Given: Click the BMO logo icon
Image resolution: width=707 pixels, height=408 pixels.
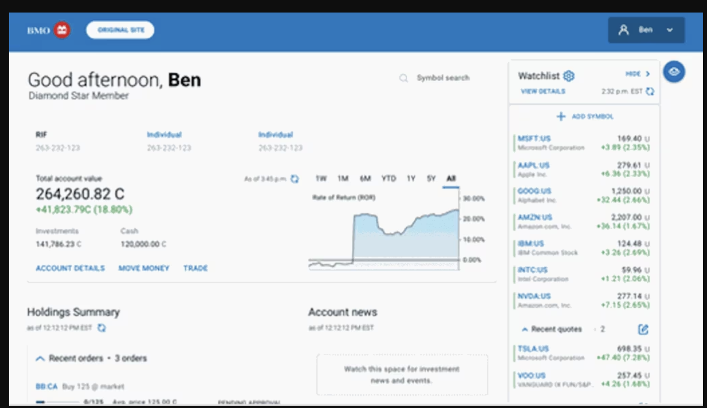Looking at the screenshot, I should 62,30.
